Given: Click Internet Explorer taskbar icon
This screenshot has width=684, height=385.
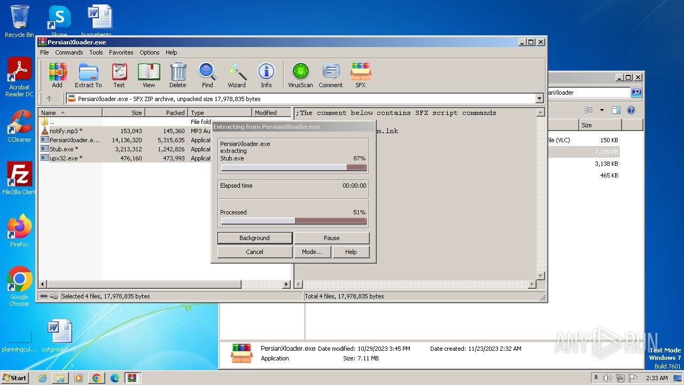Looking at the screenshot, I should [x=42, y=378].
